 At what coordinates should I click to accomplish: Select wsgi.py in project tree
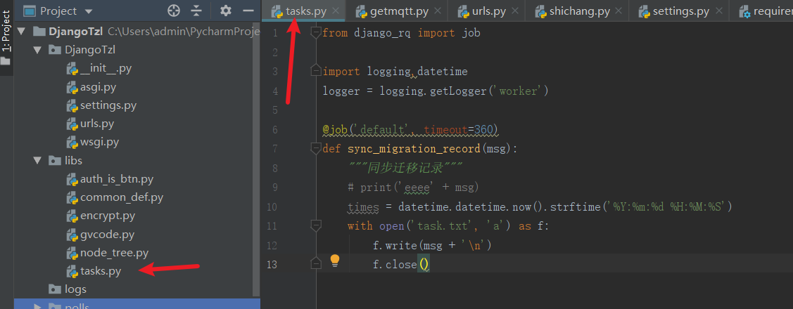[100, 142]
